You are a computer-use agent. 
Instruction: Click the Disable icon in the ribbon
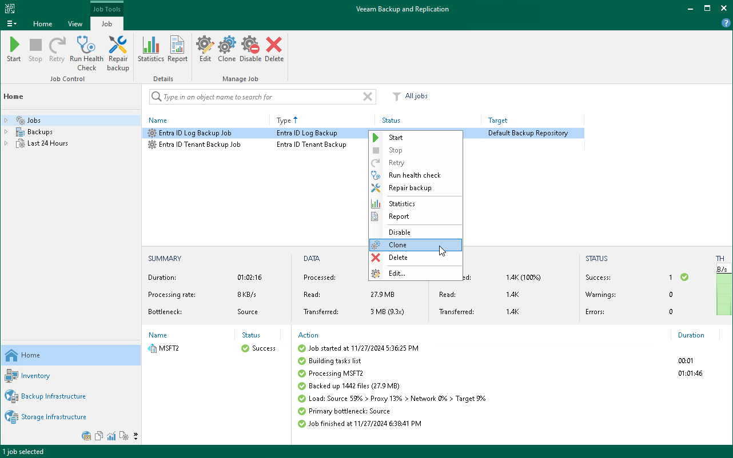click(x=250, y=45)
